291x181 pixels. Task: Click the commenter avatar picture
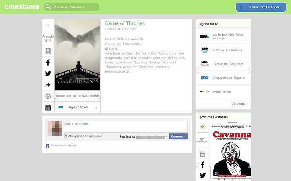tap(55, 128)
